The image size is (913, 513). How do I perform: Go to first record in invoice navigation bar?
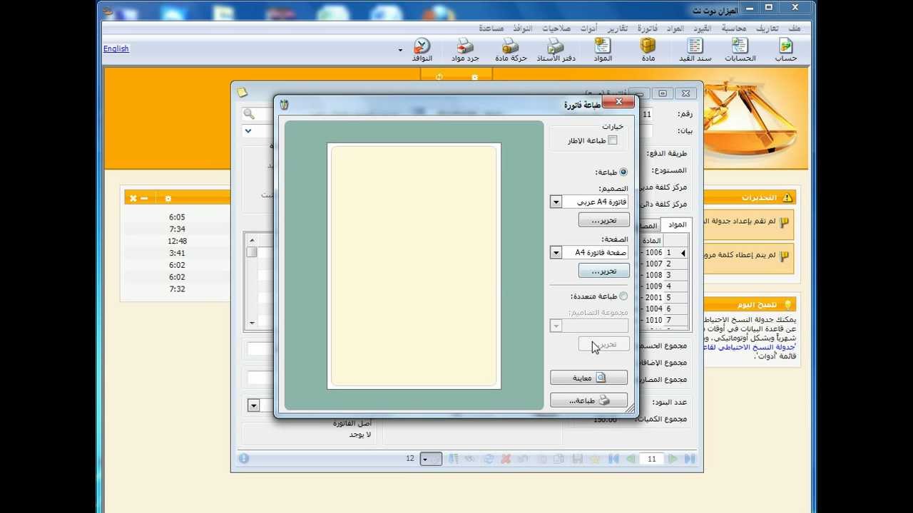613,459
